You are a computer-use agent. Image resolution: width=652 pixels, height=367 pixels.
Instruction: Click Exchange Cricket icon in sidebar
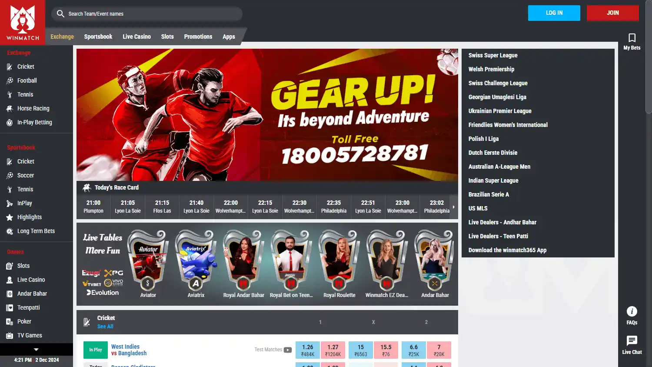coord(10,67)
